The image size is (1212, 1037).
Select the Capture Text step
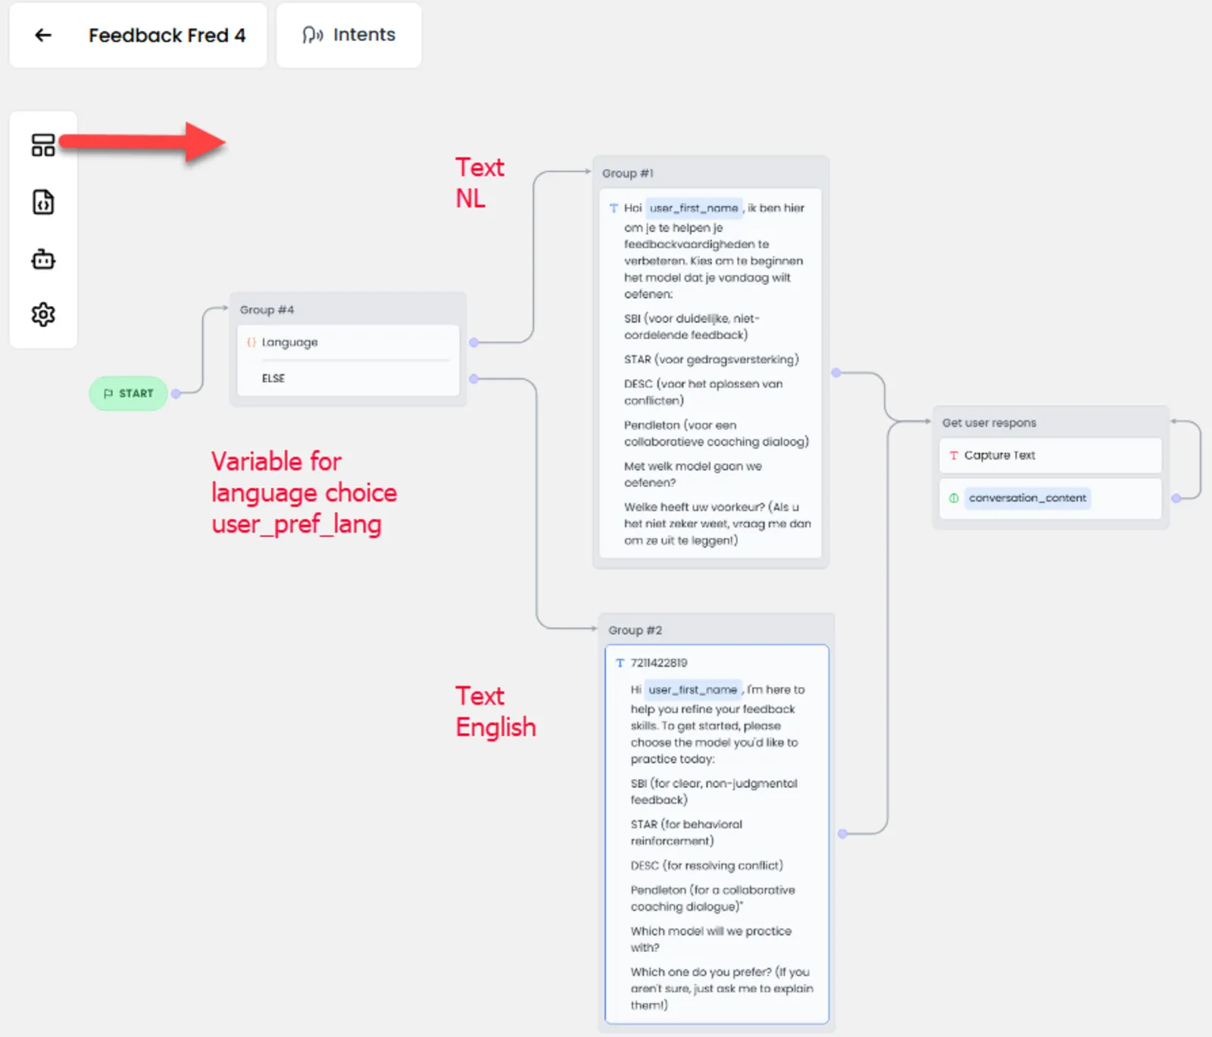[999, 455]
